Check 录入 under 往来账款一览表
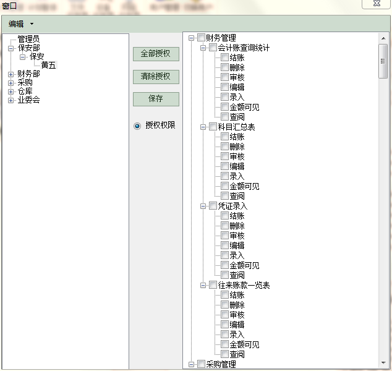Viewport: 392px width, 371px height. click(224, 334)
